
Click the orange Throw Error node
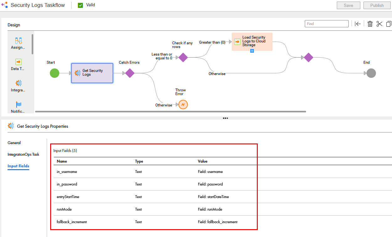pos(183,105)
